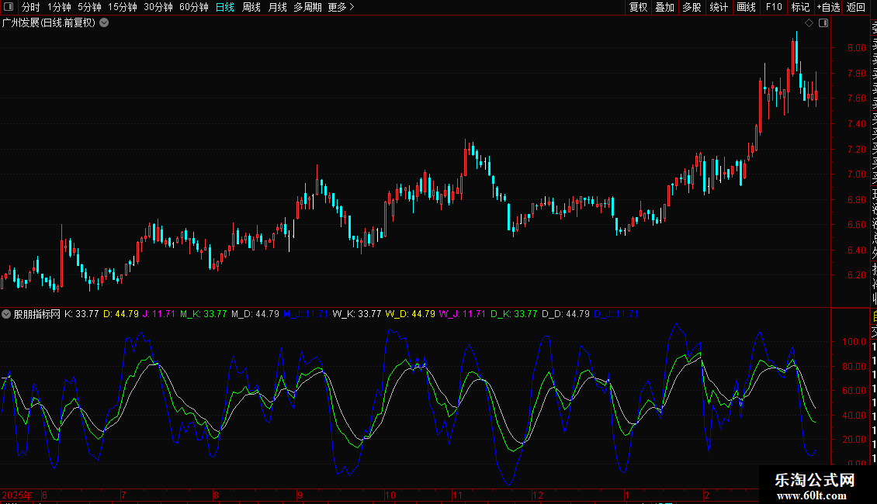Switch to 月线 monthly chart
This screenshot has width=877, height=504.
tap(277, 7)
